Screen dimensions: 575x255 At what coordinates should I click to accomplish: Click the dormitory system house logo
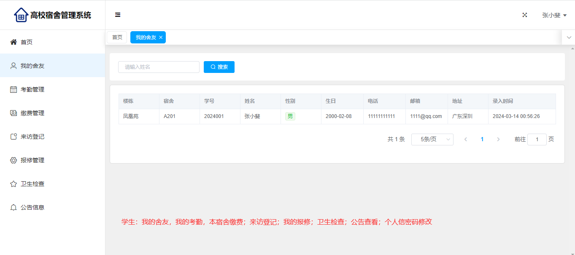click(x=21, y=15)
